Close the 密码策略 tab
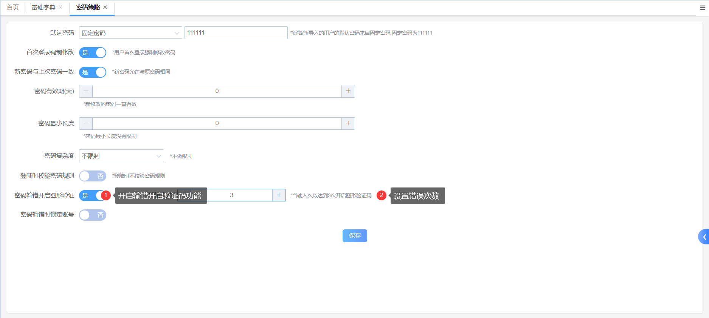 point(105,7)
